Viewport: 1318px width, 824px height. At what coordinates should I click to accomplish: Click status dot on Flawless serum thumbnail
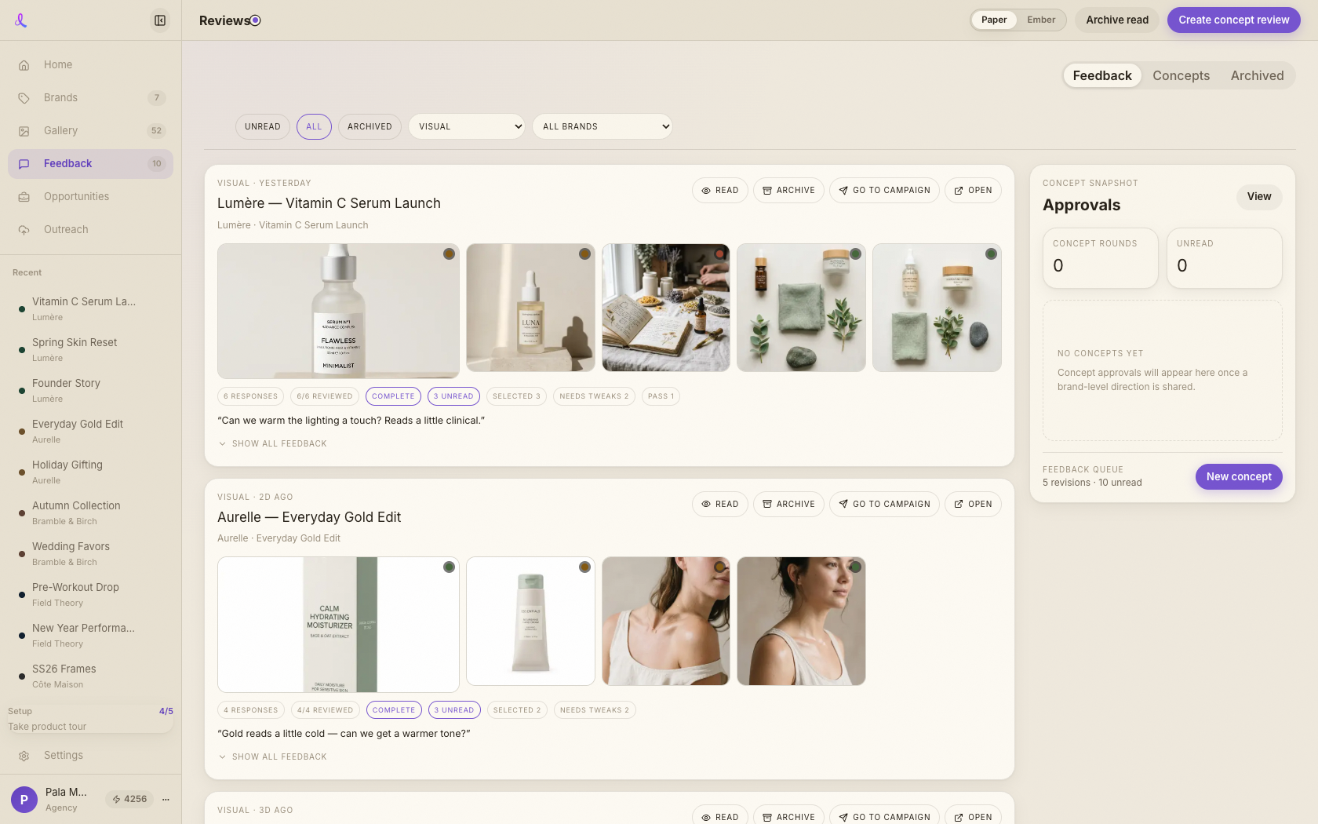[x=449, y=254]
